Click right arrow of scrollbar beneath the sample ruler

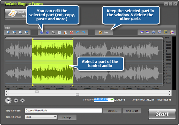tap(169, 92)
